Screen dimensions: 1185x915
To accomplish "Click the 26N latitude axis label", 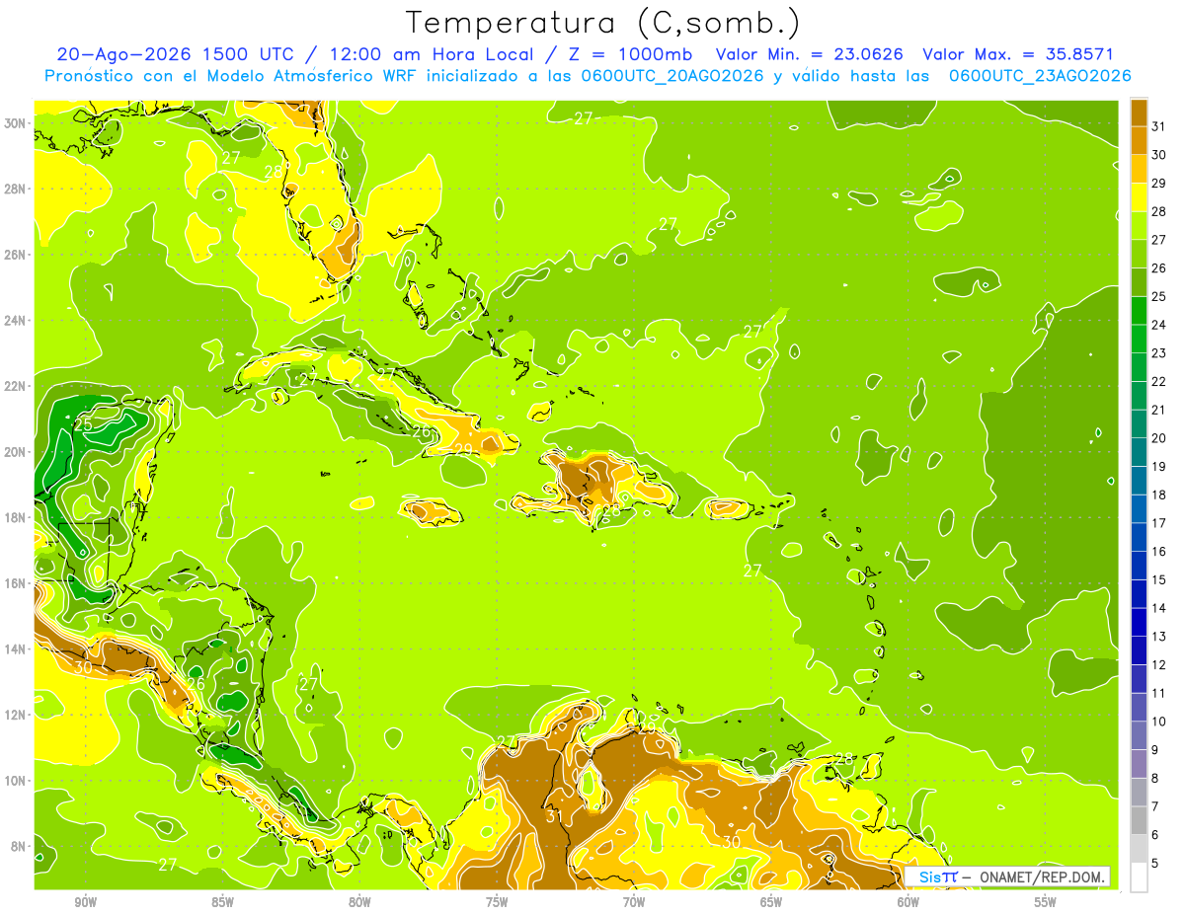I will 14,254.
